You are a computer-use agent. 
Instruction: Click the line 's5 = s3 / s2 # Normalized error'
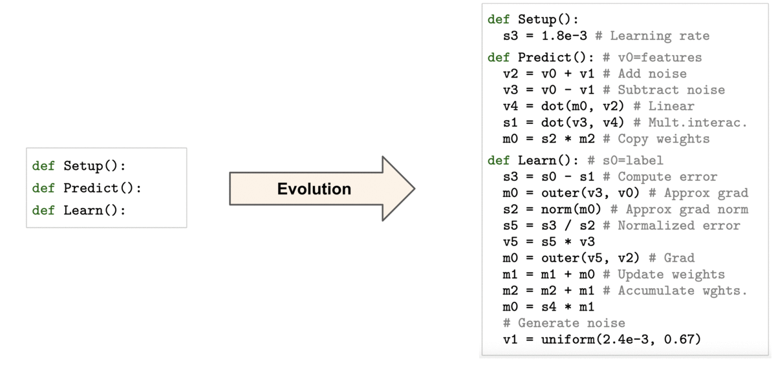[621, 225]
